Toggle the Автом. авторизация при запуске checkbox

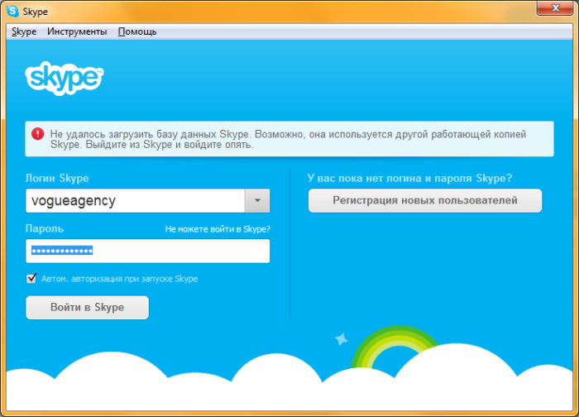point(32,279)
